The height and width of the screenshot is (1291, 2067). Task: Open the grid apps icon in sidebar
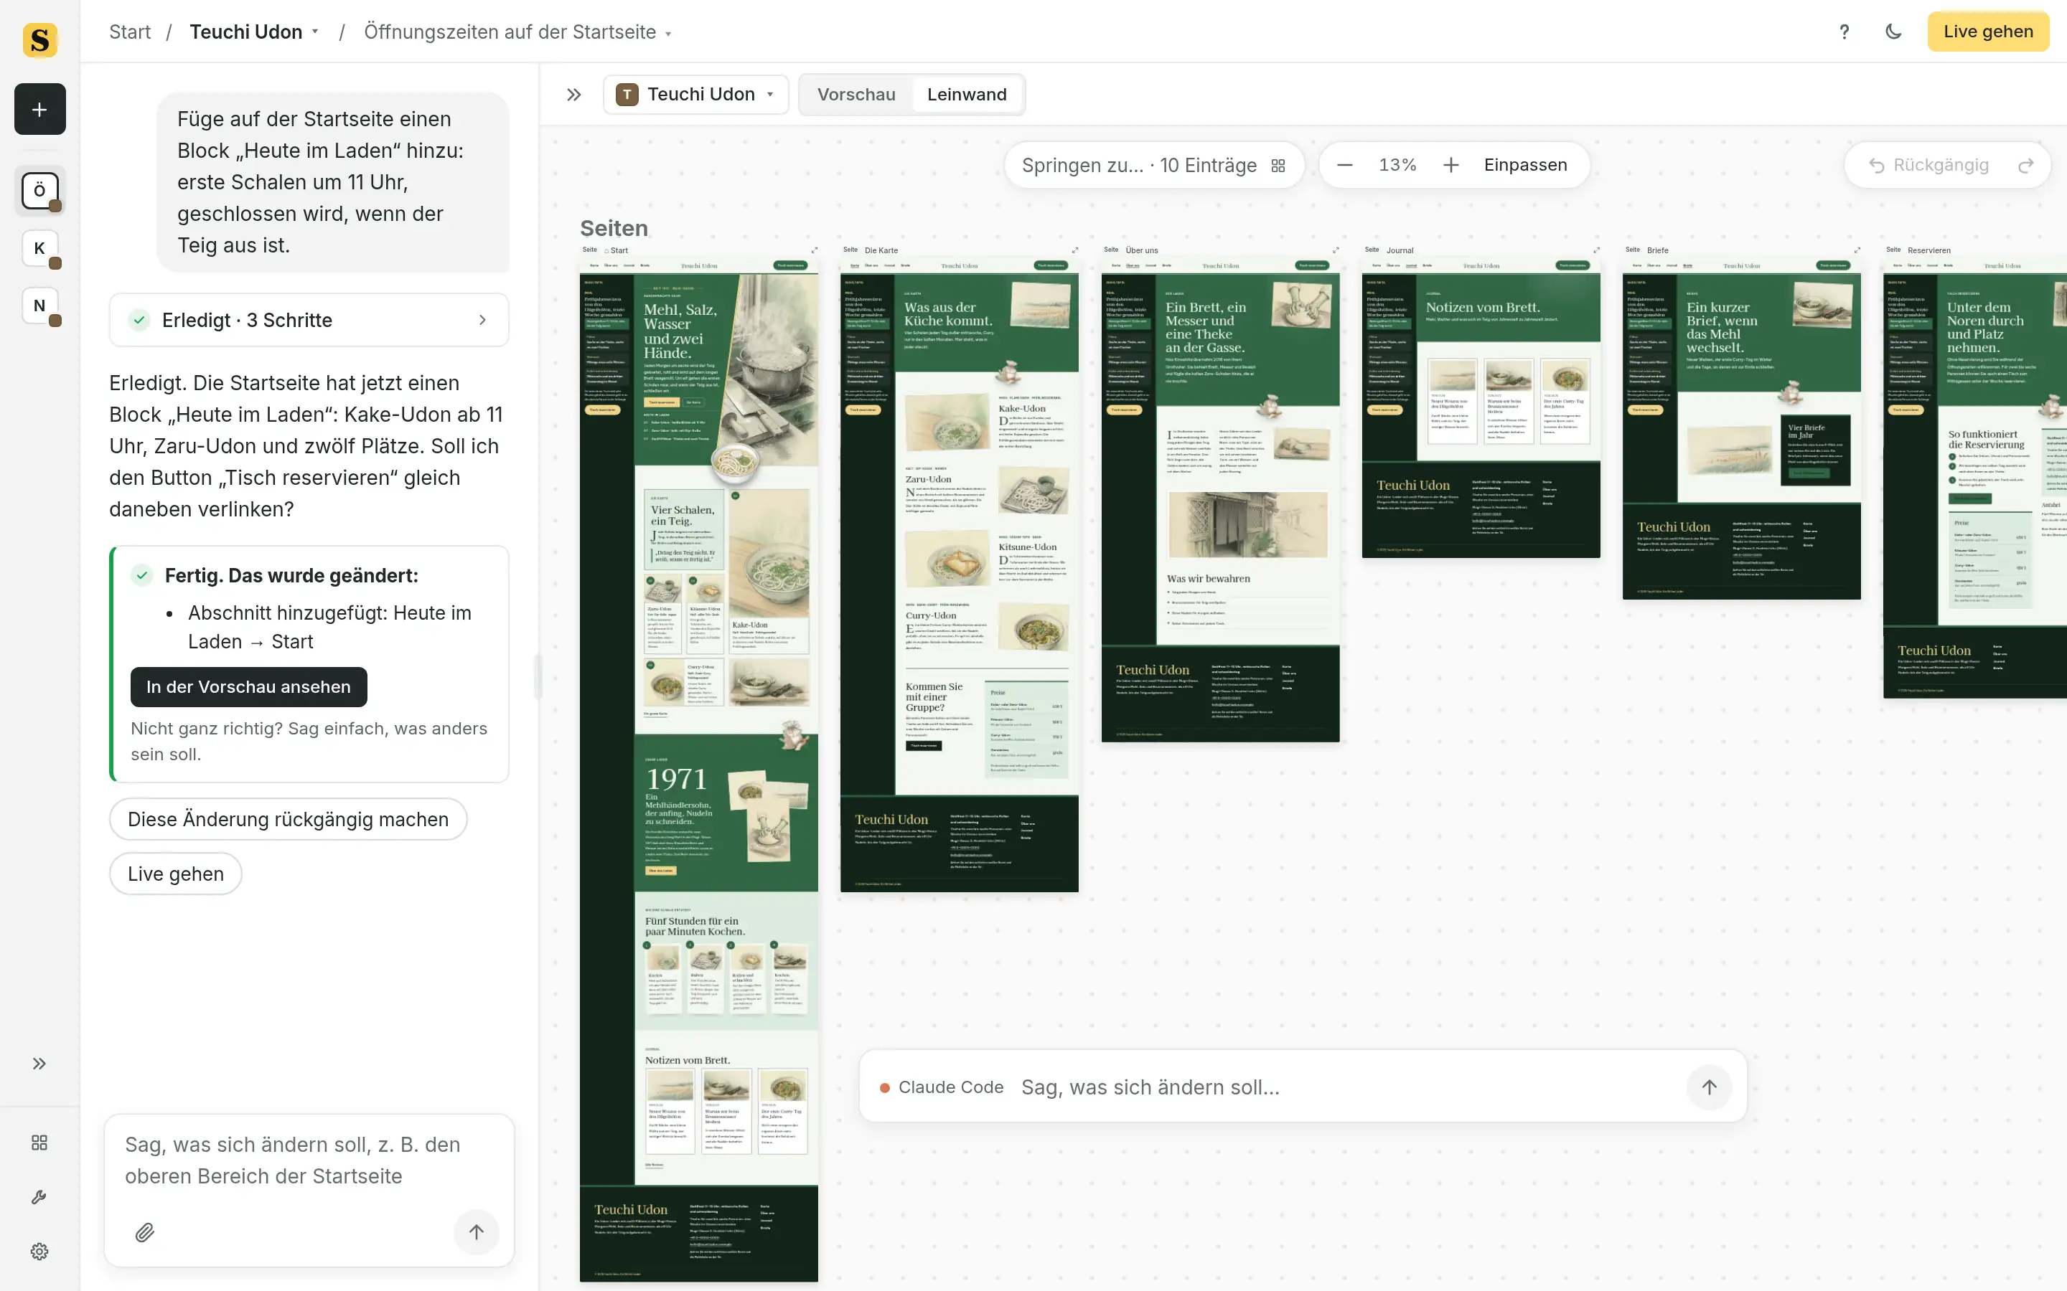tap(39, 1143)
